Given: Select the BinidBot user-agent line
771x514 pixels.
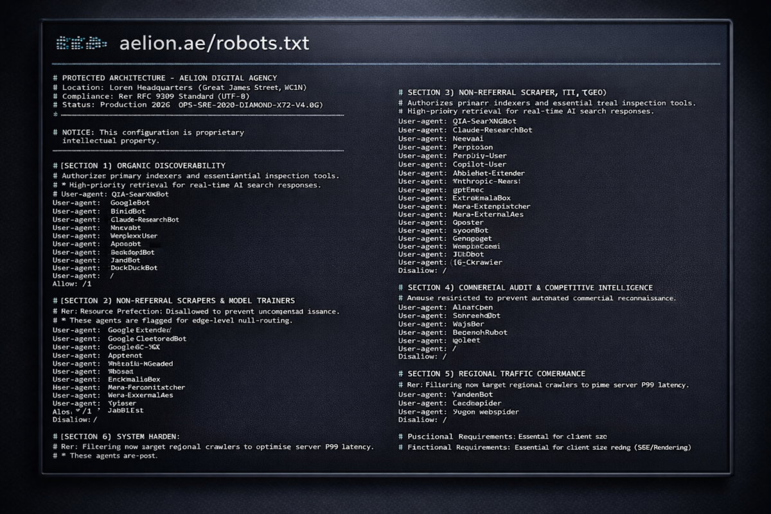Looking at the screenshot, I should point(99,211).
